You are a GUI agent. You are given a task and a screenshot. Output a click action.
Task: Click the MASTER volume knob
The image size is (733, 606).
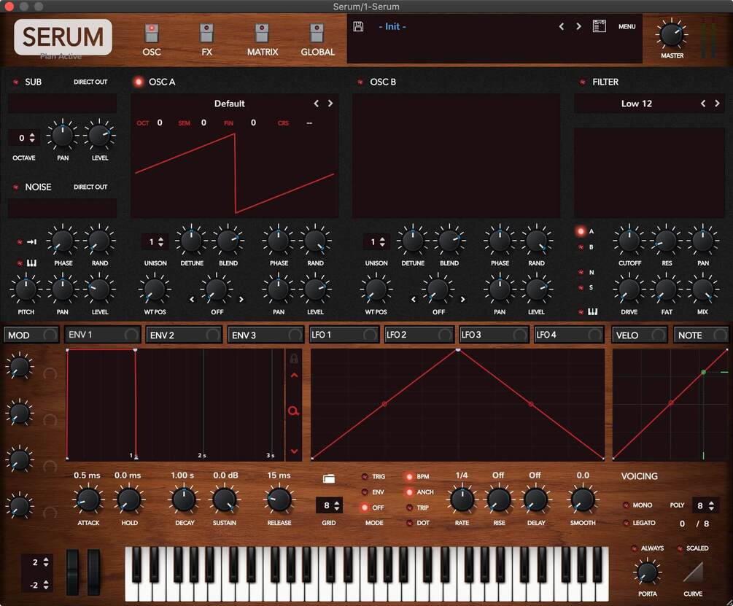[671, 35]
